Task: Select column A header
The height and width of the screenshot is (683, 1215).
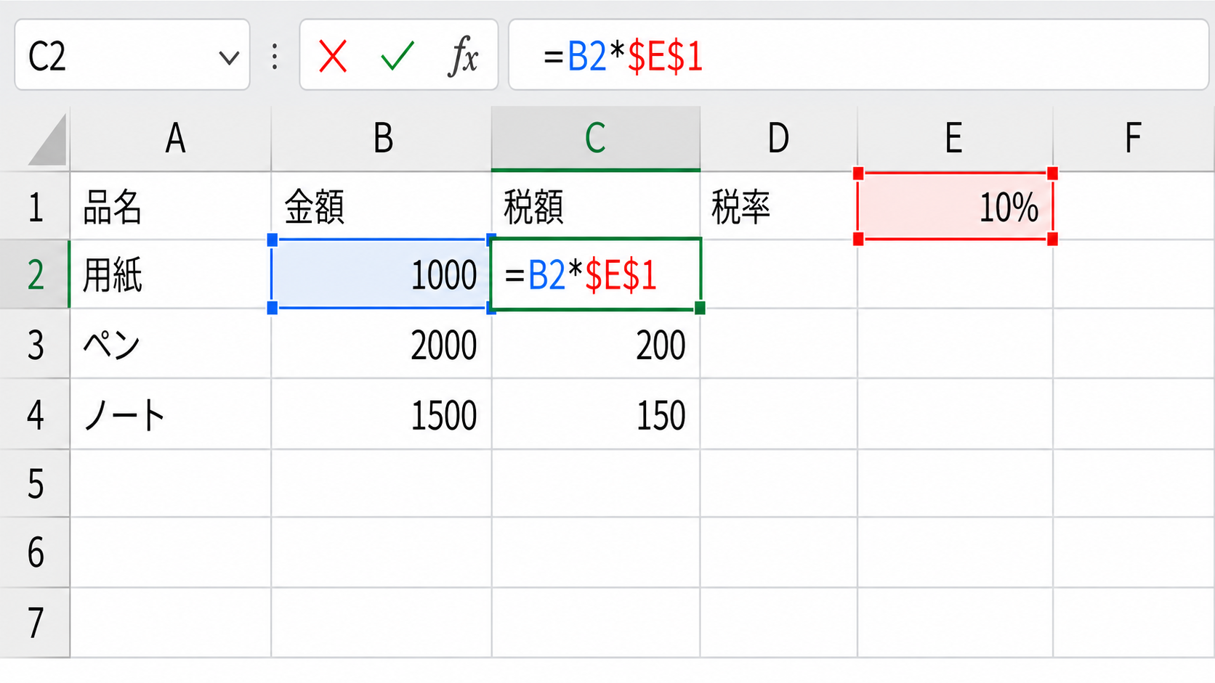Action: point(171,138)
